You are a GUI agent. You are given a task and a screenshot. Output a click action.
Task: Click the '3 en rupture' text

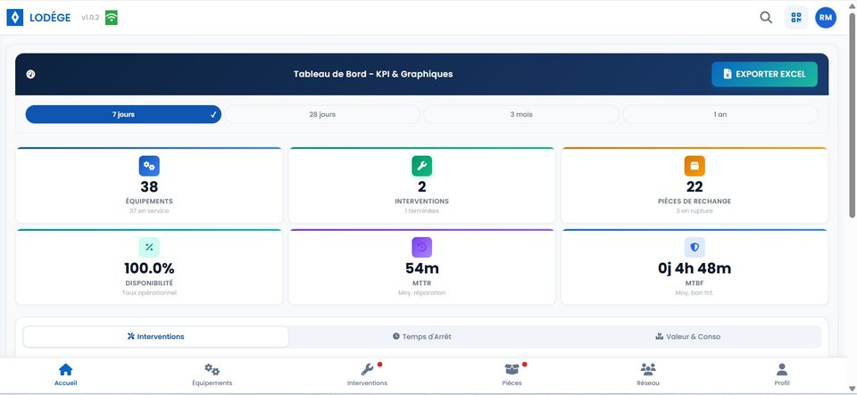click(695, 210)
